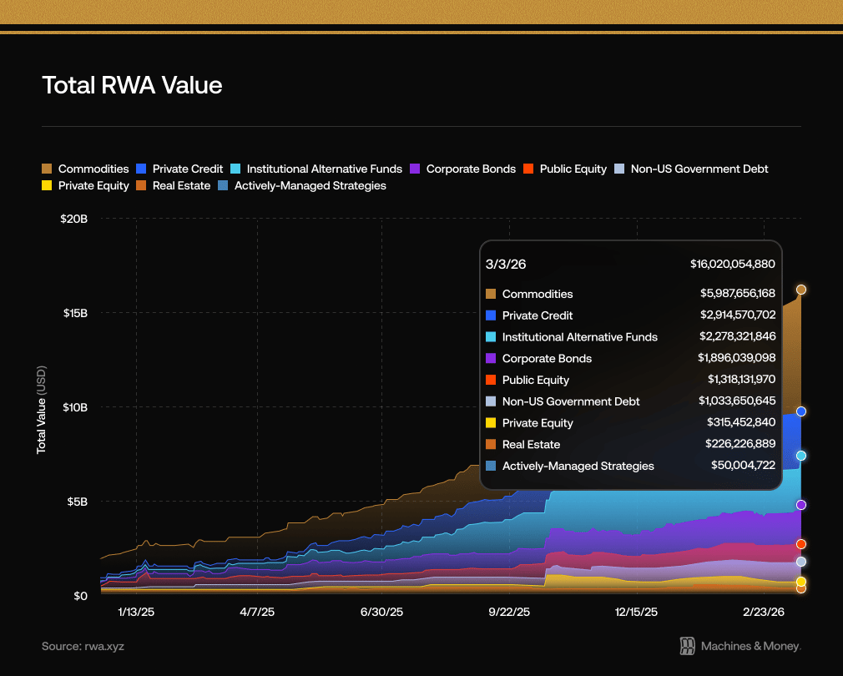Click the $1,896,039,098 Corporate Bonds value

tap(736, 358)
